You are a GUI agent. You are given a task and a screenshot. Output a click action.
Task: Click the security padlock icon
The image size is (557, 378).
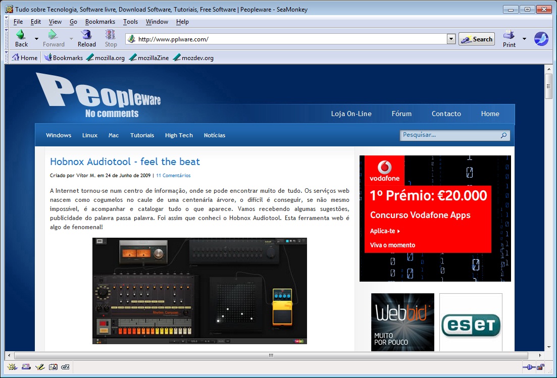pos(540,367)
